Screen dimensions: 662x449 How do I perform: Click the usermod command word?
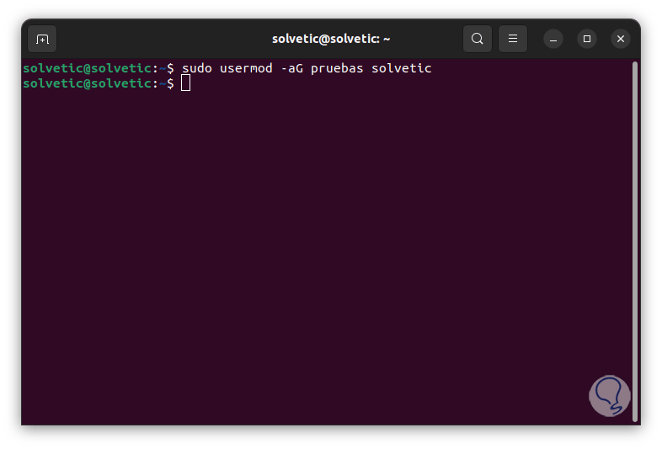(246, 68)
